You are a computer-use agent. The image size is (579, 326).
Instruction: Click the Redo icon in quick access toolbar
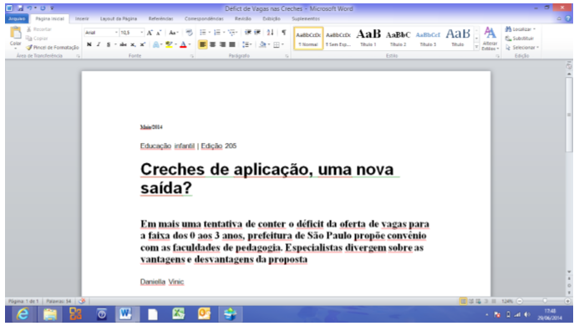point(43,8)
